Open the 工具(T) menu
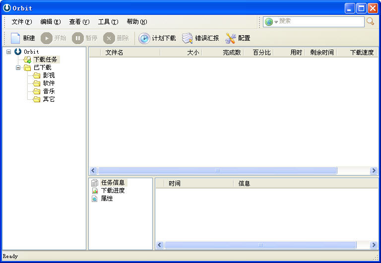This screenshot has width=381, height=263. [x=108, y=22]
